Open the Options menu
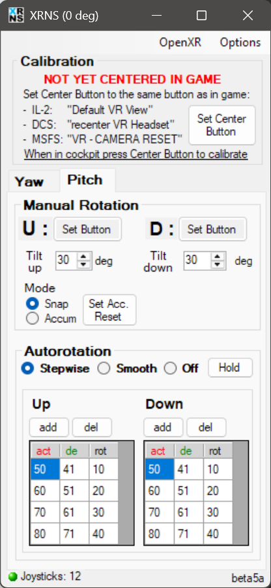 (x=240, y=42)
